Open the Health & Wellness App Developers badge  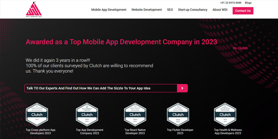pyautogui.click(x=225, y=115)
